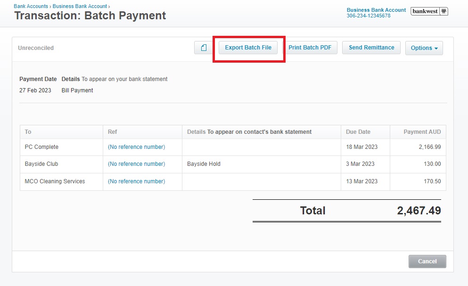Click 'To appear on contact's bank statement' header
The image size is (468, 286).
tap(259, 131)
